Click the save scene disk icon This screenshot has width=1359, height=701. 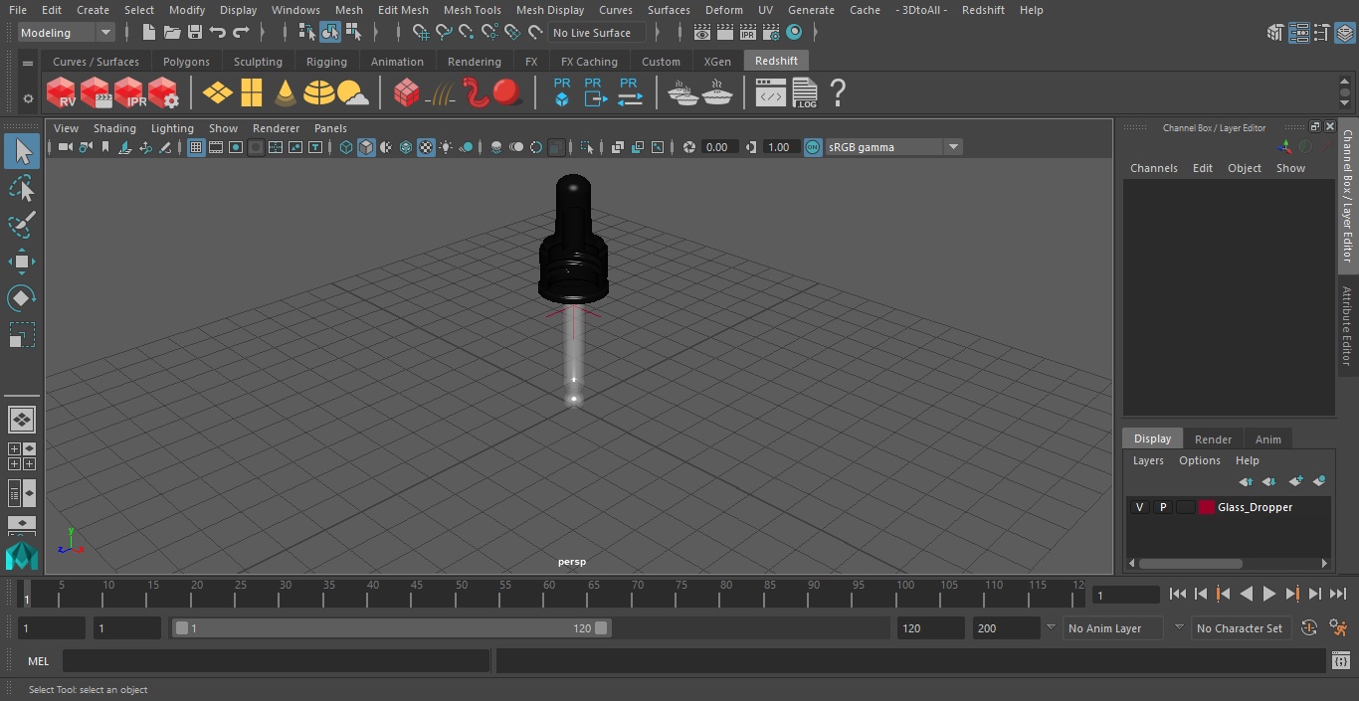click(195, 33)
